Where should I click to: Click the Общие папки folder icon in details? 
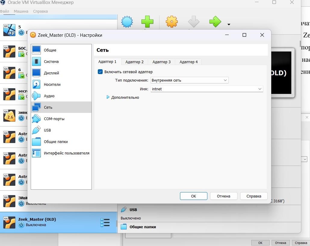pos(124,227)
